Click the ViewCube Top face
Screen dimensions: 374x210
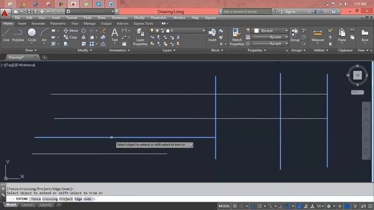[x=357, y=75]
